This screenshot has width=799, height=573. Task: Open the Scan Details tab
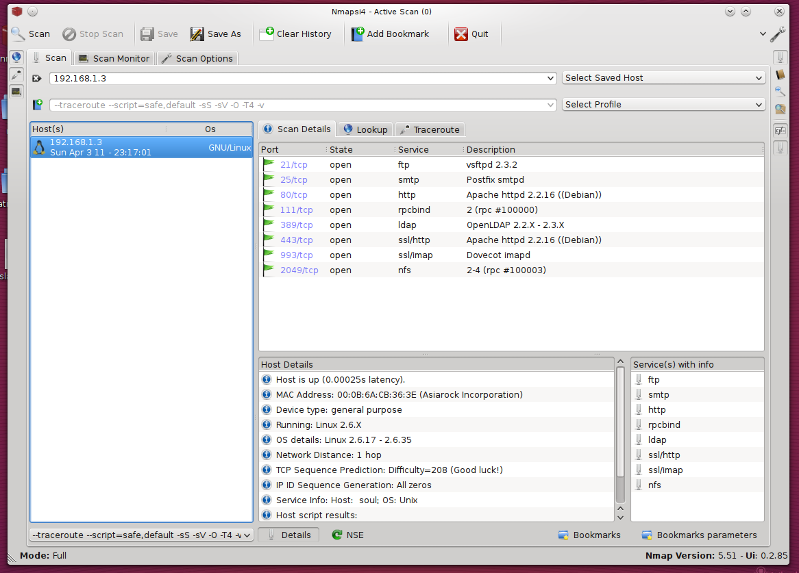coord(297,129)
